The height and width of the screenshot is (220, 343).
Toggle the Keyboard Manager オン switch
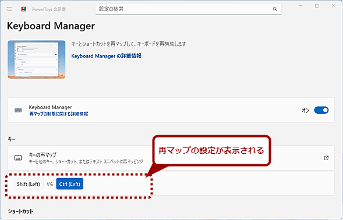[x=321, y=110]
